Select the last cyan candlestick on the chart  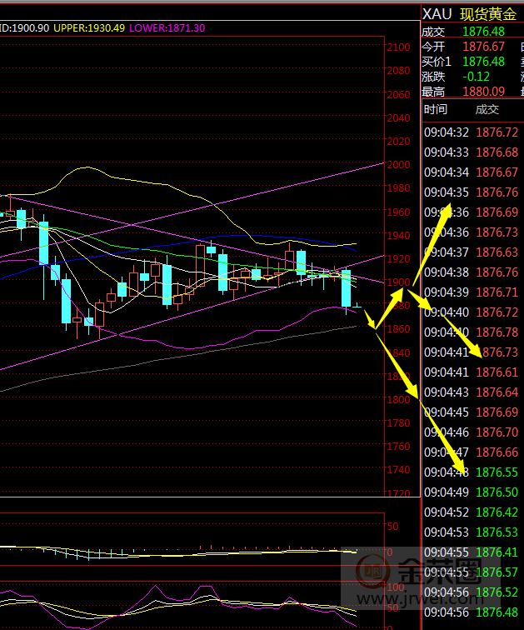point(346,288)
